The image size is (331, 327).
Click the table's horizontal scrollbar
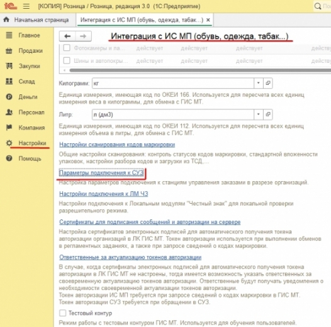(200, 70)
